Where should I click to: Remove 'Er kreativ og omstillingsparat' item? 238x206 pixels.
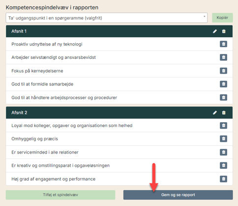pyautogui.click(x=223, y=165)
